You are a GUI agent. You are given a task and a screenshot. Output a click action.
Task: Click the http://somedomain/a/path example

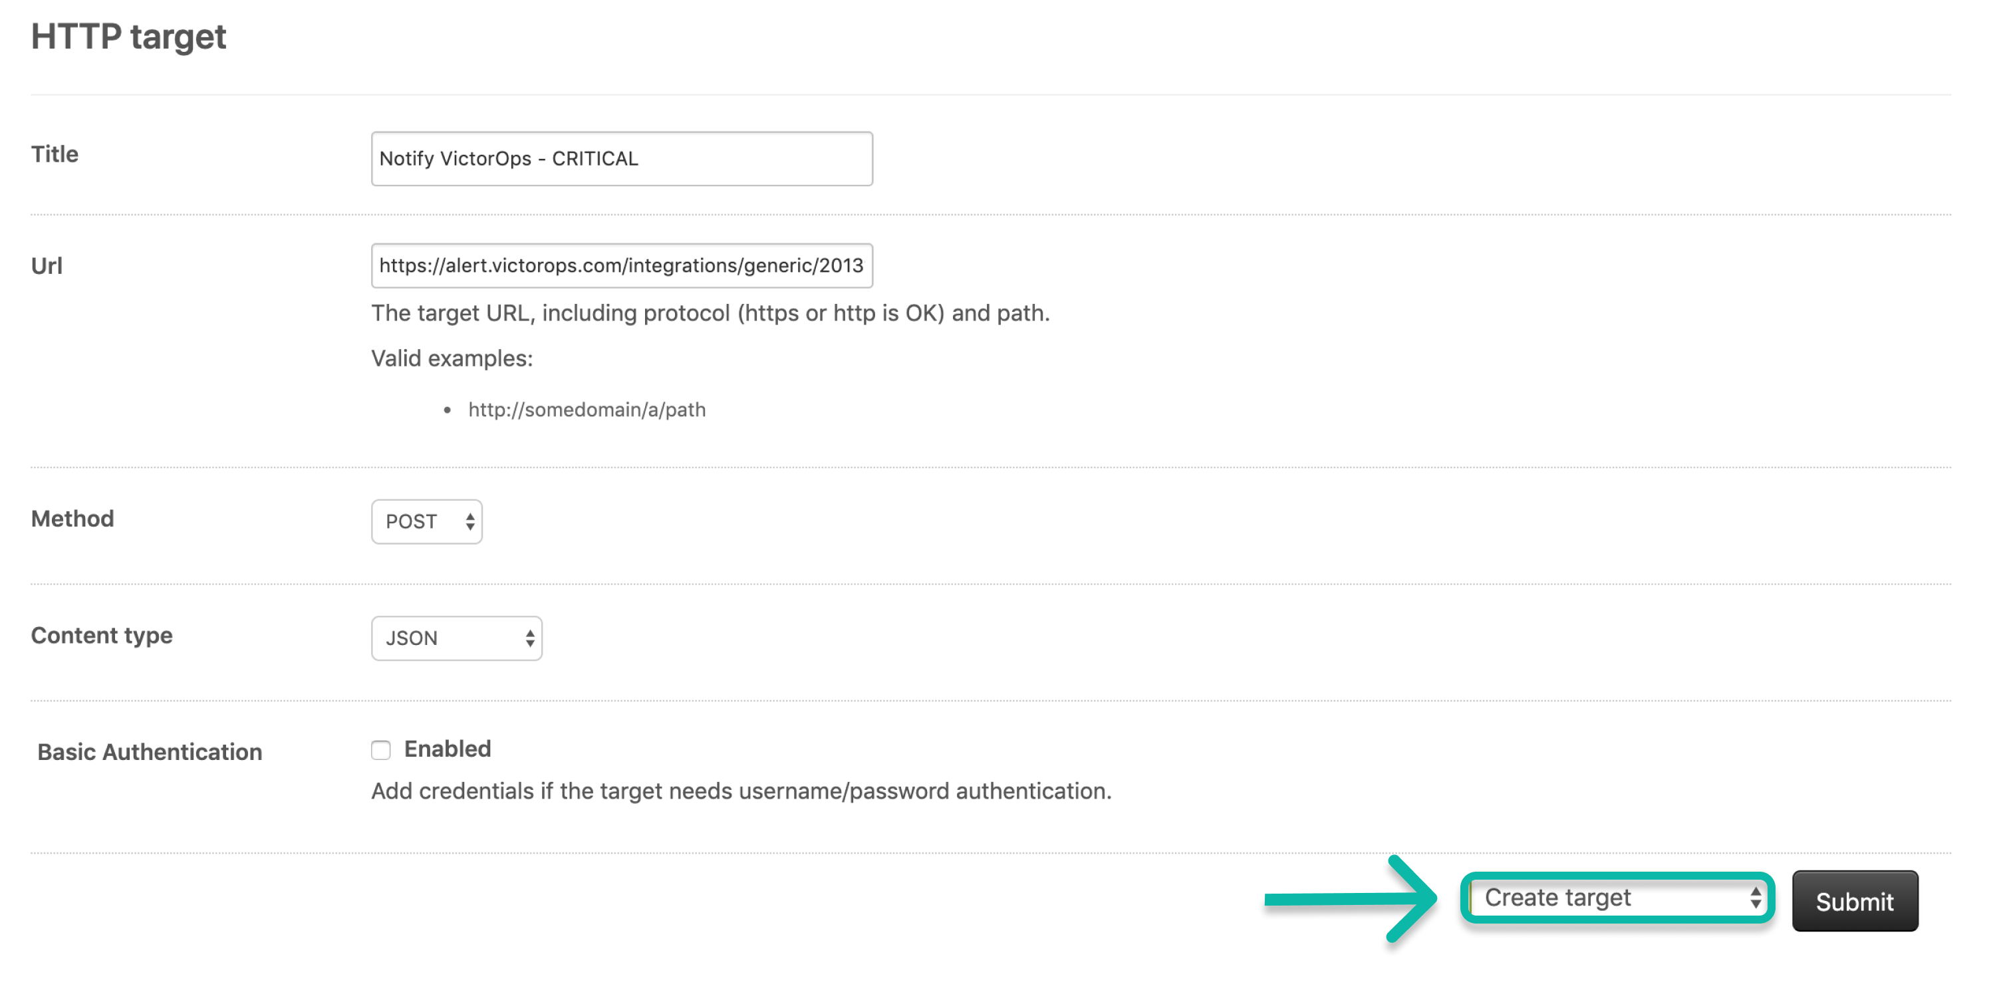pyautogui.click(x=587, y=410)
